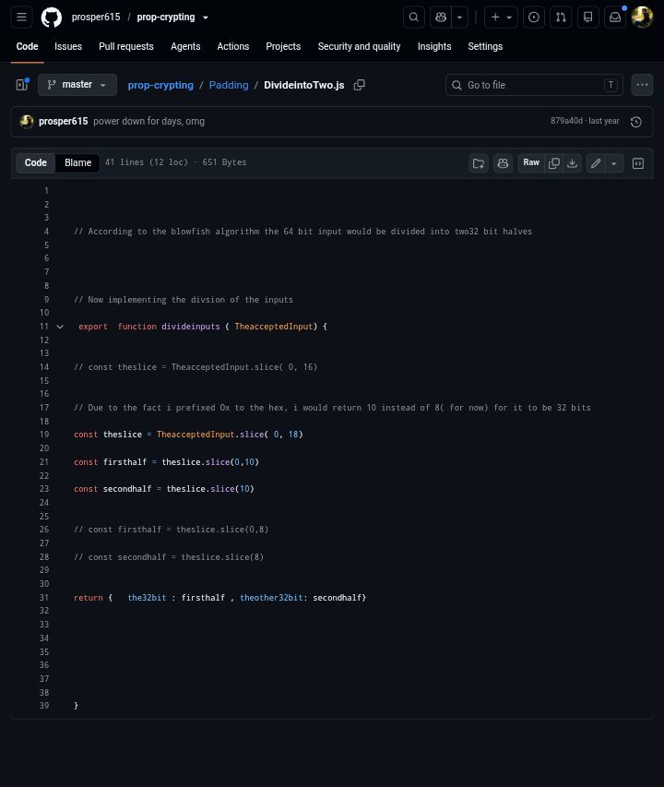Open the notifications inbox
The width and height of the screenshot is (664, 787).
[x=615, y=17]
